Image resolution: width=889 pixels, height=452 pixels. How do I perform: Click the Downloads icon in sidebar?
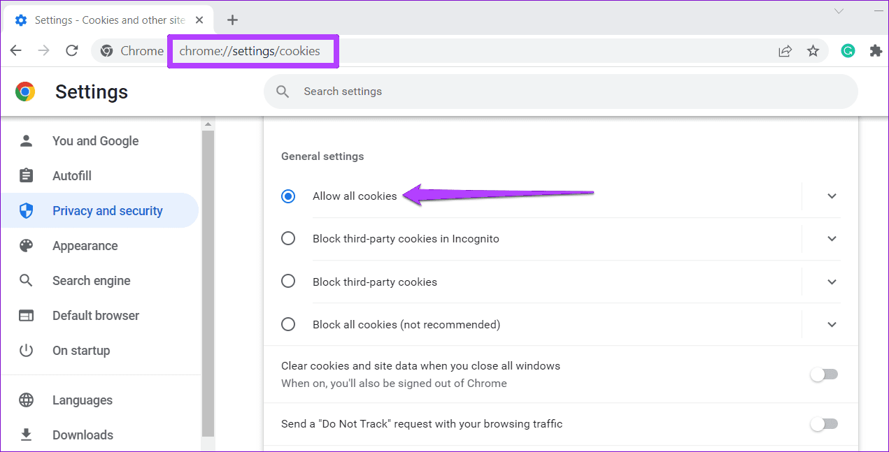coord(27,435)
